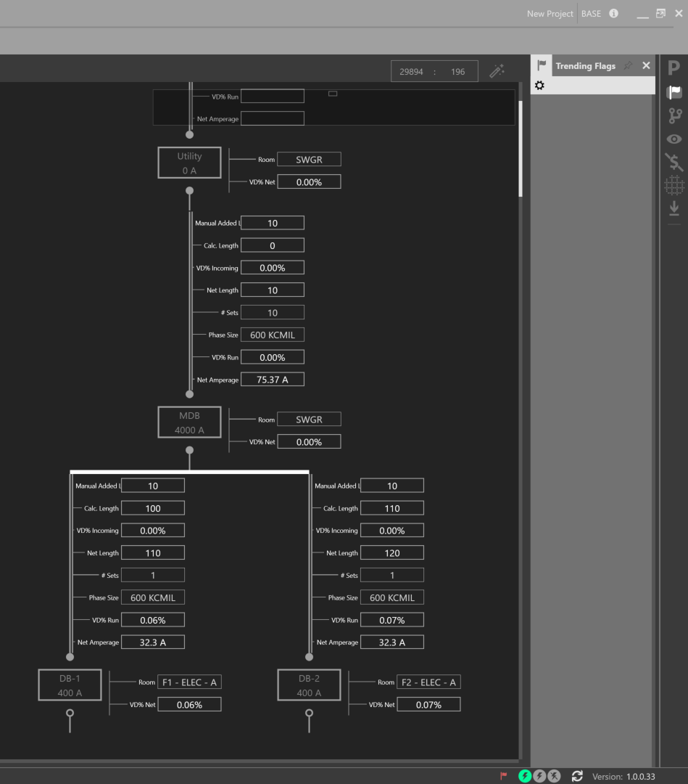This screenshot has width=688, height=784.
Task: Pin the Trending Flags panel
Action: [628, 66]
